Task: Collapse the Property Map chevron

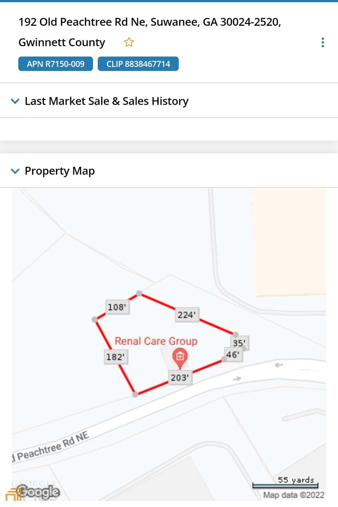Action: click(15, 171)
